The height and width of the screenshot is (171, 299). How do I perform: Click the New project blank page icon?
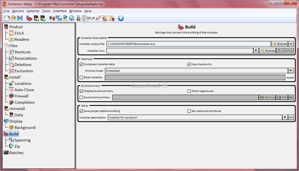point(7,18)
